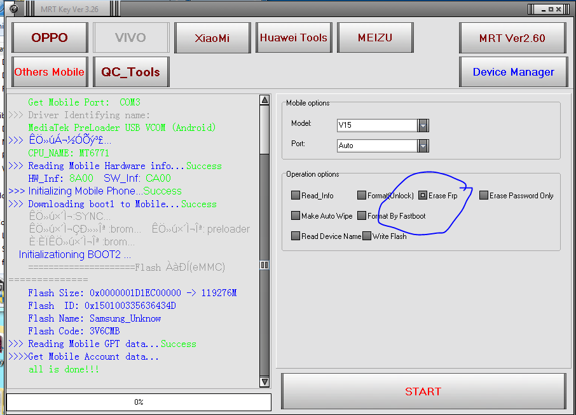Open Others Mobile section
Image resolution: width=576 pixels, height=415 pixels.
pos(50,72)
